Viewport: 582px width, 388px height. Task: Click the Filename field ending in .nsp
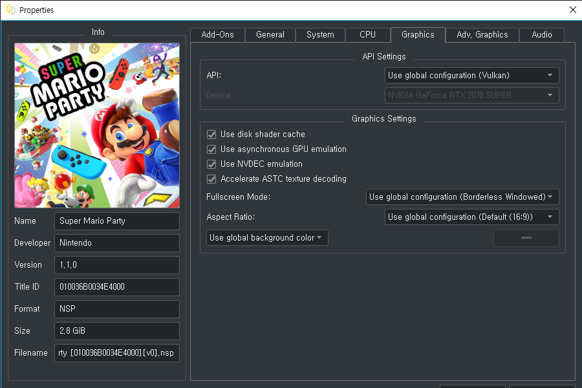pos(117,352)
